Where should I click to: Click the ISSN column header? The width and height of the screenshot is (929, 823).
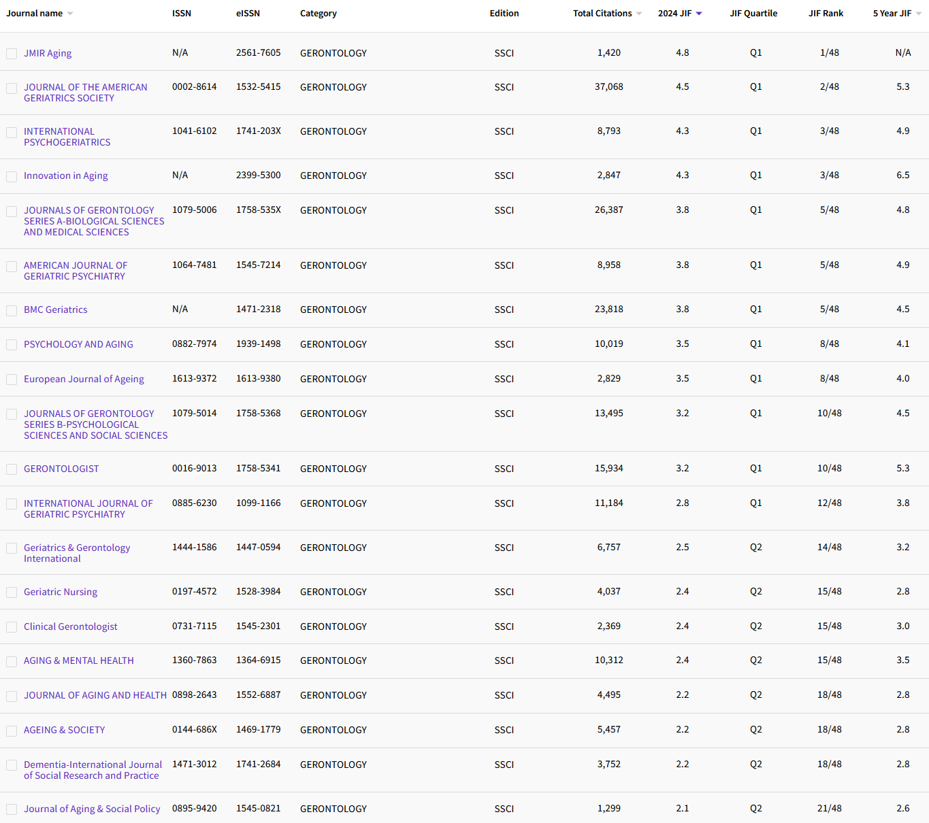pyautogui.click(x=182, y=14)
